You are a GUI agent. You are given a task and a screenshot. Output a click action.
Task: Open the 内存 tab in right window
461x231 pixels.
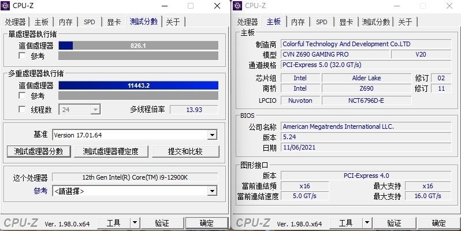tap(298, 22)
